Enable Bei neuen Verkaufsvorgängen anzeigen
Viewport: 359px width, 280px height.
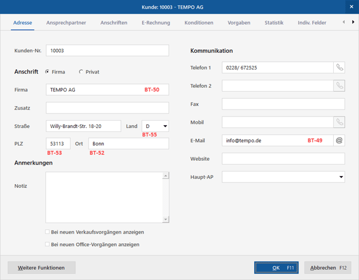(48, 232)
